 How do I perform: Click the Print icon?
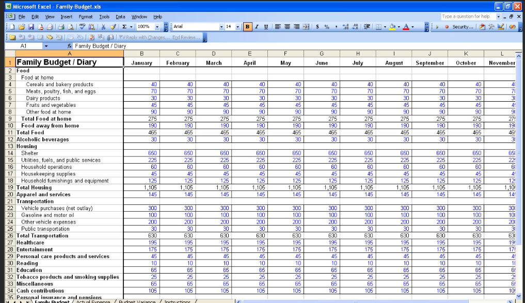pos(60,27)
